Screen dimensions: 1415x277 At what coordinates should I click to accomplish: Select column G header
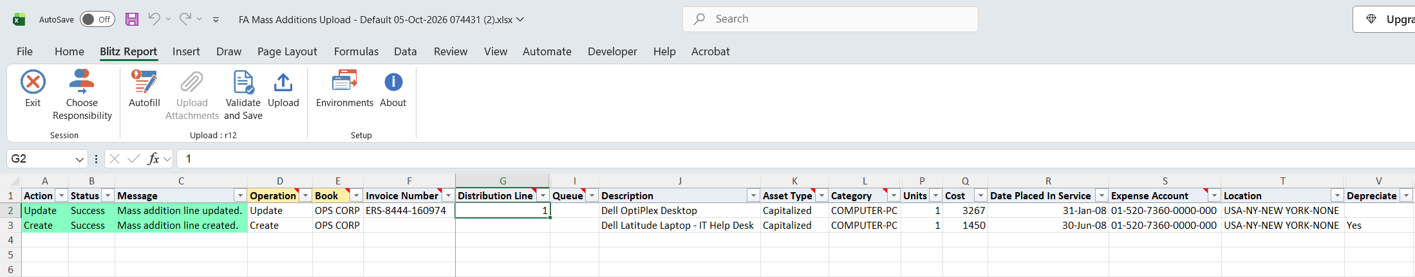[503, 181]
